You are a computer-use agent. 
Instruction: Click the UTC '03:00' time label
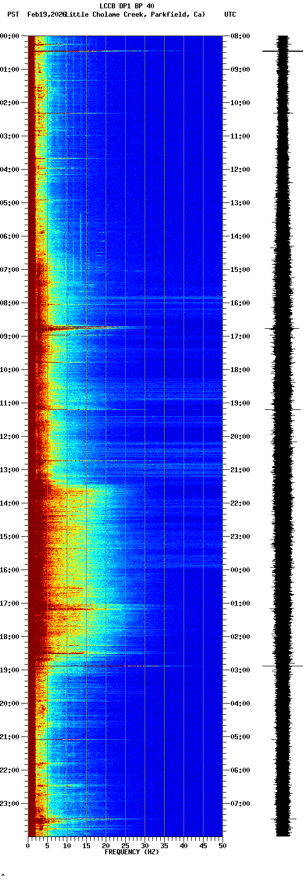tap(240, 670)
